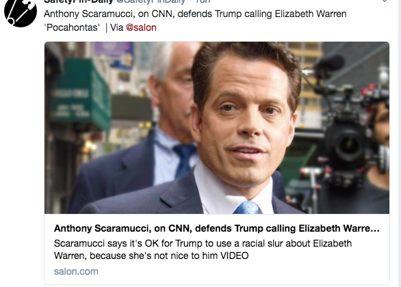401x287 pixels.
Task: Click the word 'Pocahontas' in the tweet
Action: 72,27
